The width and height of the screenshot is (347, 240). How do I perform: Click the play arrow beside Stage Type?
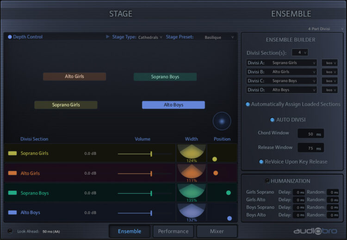(x=108, y=37)
